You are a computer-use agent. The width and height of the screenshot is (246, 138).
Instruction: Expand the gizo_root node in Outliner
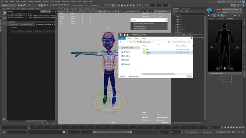[x=175, y=30]
